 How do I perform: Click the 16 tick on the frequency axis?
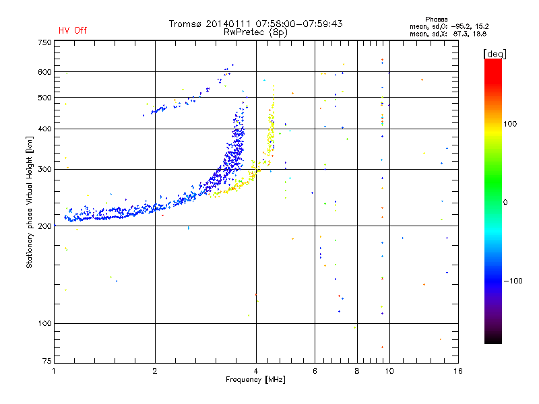(x=457, y=372)
